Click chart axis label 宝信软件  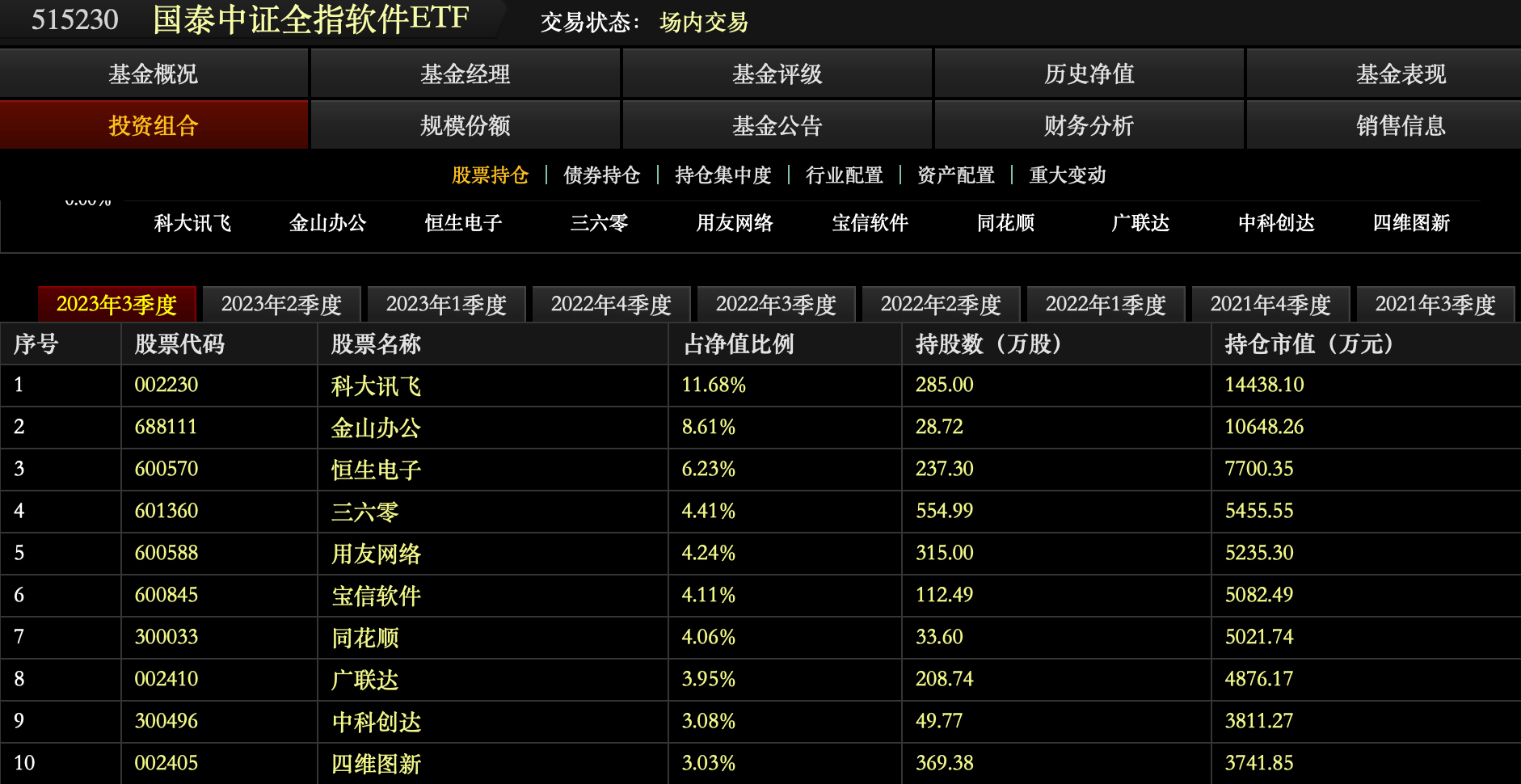(870, 223)
